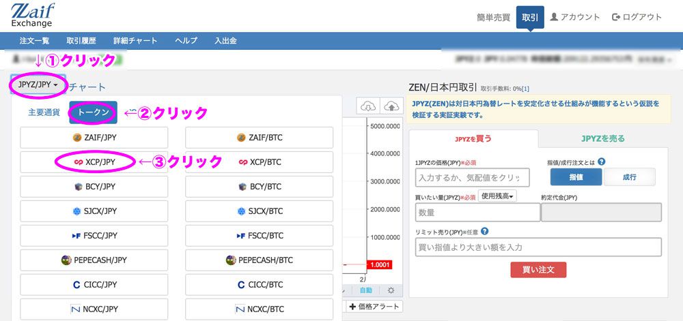Open 入出金 menu item
This screenshot has width=683, height=321.
[225, 41]
